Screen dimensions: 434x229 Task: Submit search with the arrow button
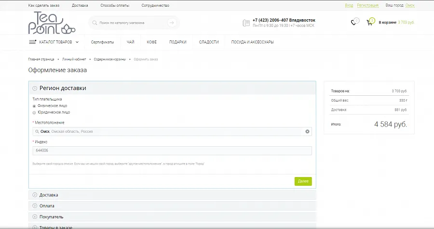(x=172, y=23)
